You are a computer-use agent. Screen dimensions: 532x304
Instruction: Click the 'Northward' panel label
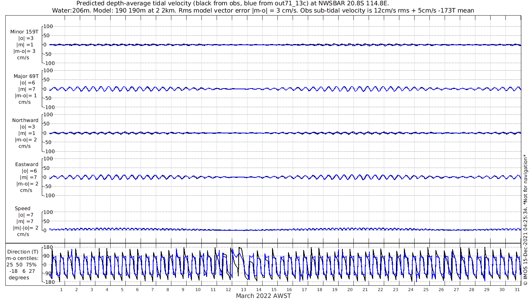click(25, 120)
